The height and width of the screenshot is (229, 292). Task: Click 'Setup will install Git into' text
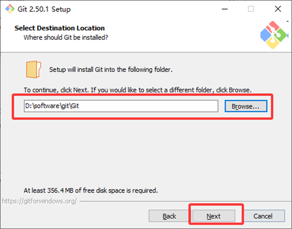[x=111, y=69]
